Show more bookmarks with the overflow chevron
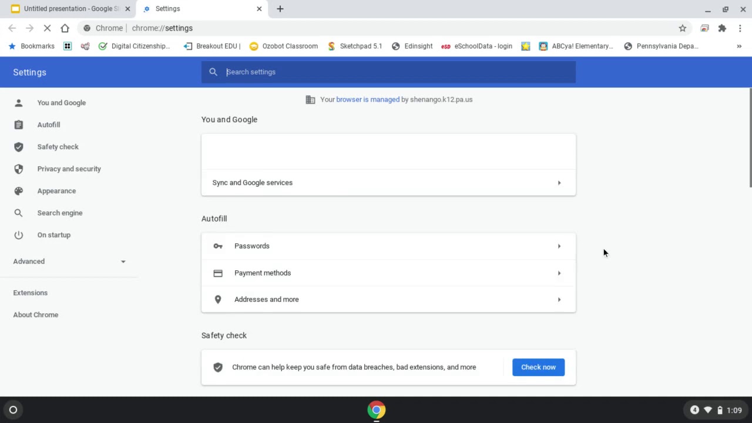Viewport: 752px width, 423px height. click(x=739, y=46)
